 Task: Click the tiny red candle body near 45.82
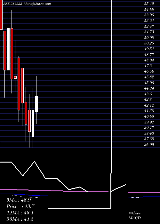[x=15, y=77]
